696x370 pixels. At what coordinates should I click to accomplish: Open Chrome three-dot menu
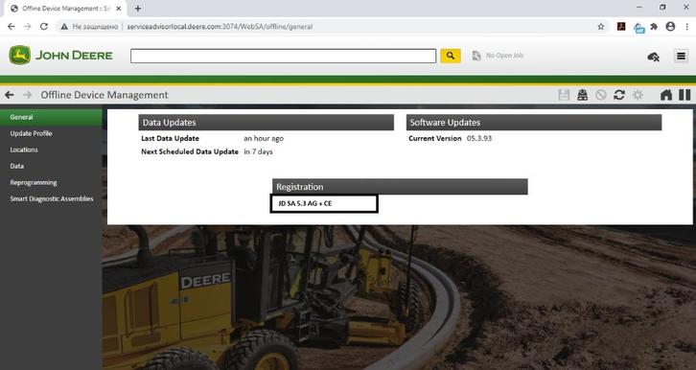coord(686,27)
